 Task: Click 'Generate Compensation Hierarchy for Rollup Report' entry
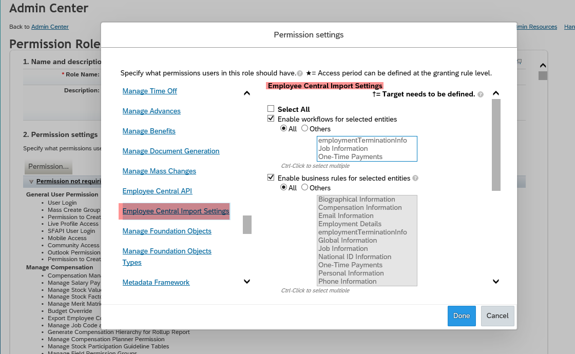119,332
